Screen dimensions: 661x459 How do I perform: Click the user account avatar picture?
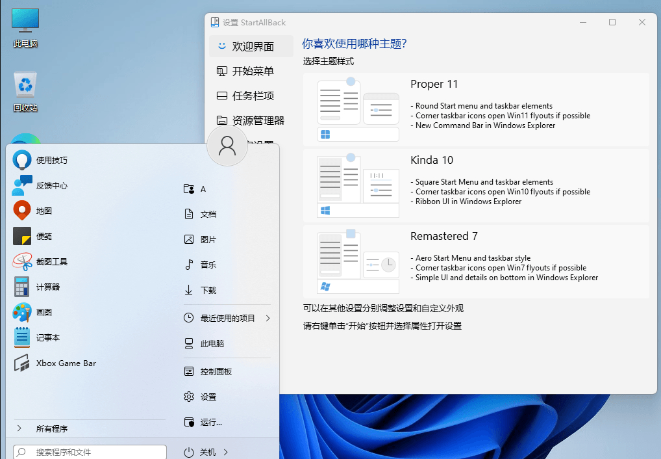(227, 146)
